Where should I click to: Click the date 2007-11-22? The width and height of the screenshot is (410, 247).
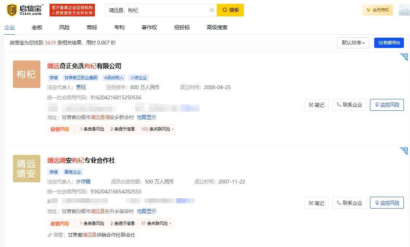point(232,182)
